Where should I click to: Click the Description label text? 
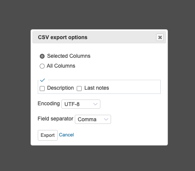(x=60, y=88)
